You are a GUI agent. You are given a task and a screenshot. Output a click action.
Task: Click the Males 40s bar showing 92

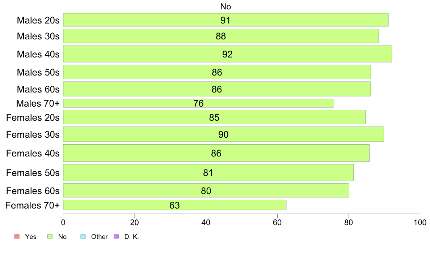click(x=227, y=54)
